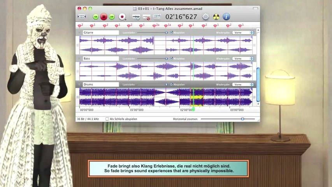Screen dimensions: 332x187
Task: Click the remove track icon
Action: [146, 17]
